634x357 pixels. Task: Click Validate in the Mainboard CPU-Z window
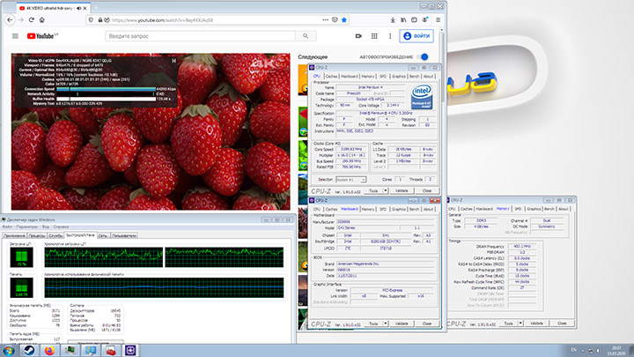tap(402, 325)
